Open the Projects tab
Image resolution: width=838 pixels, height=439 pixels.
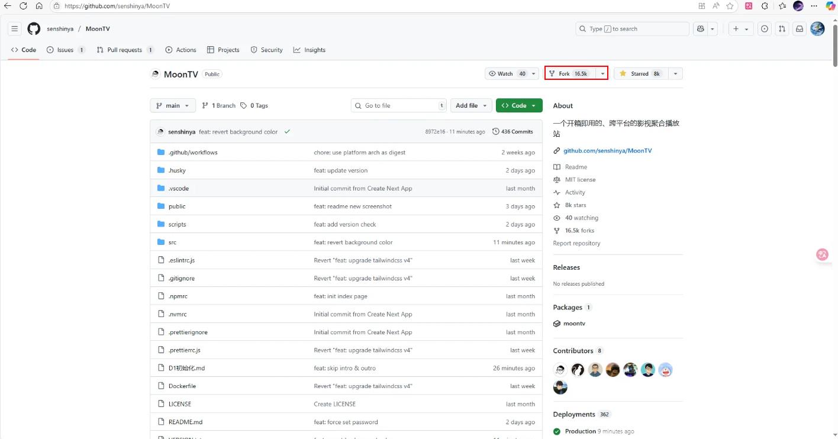[x=223, y=50]
